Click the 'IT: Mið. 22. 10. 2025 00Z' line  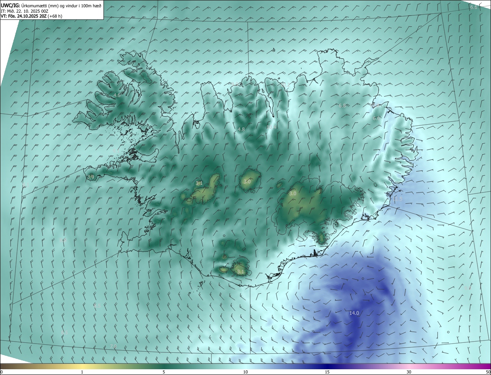pos(25,11)
